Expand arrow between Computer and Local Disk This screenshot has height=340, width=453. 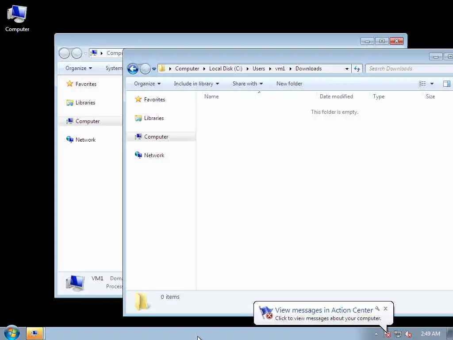tap(204, 69)
